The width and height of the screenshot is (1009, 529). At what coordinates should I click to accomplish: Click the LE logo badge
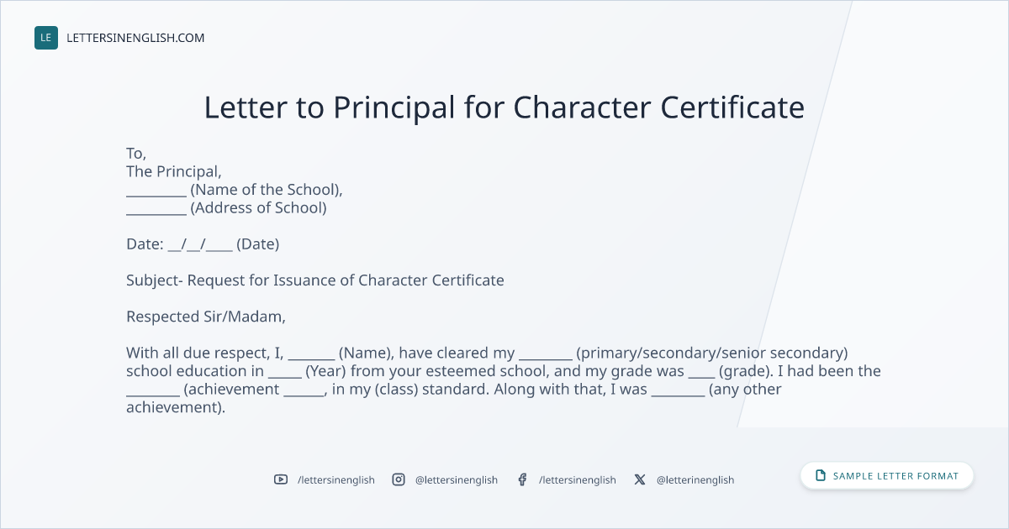tap(46, 38)
